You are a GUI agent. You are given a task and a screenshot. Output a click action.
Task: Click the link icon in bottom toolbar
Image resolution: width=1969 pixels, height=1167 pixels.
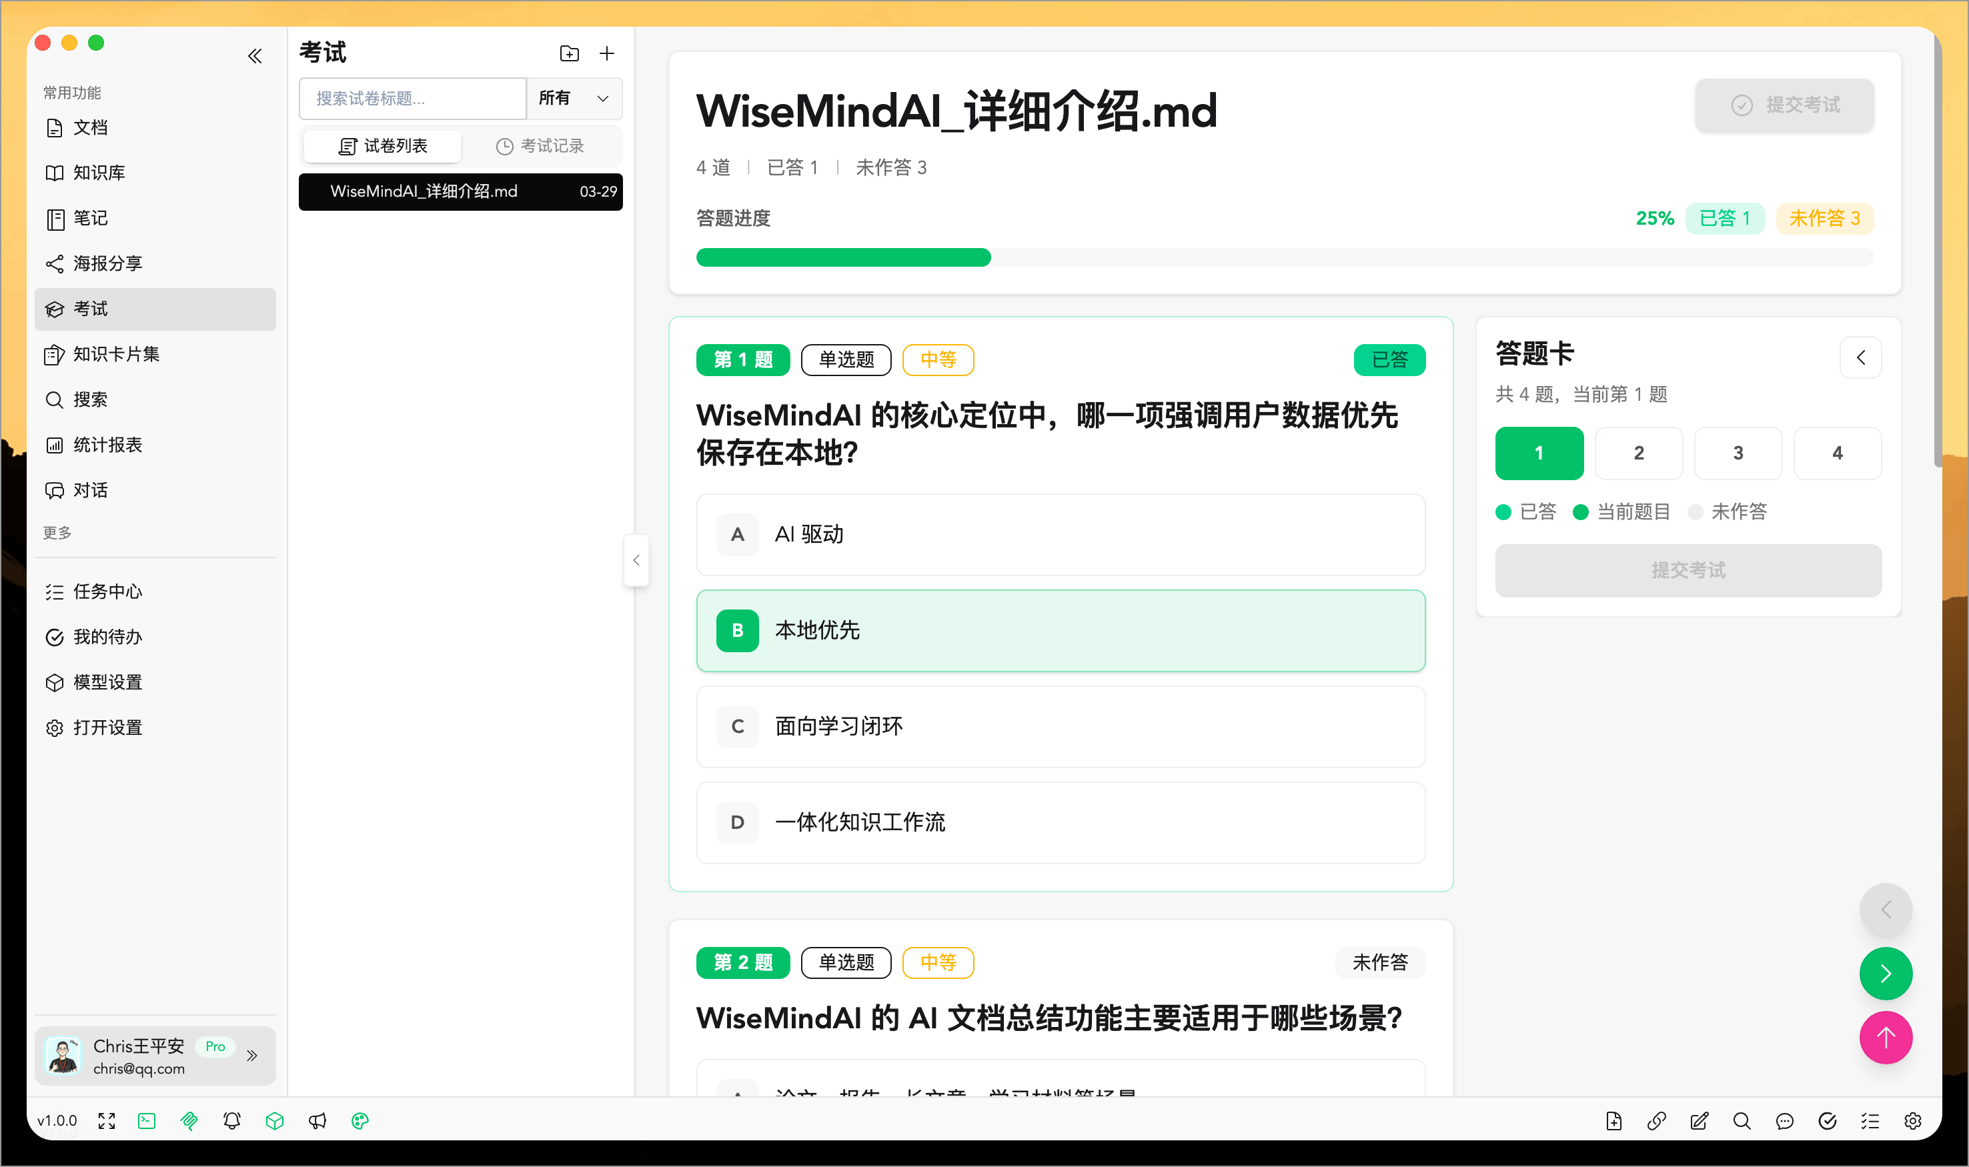tap(1656, 1120)
